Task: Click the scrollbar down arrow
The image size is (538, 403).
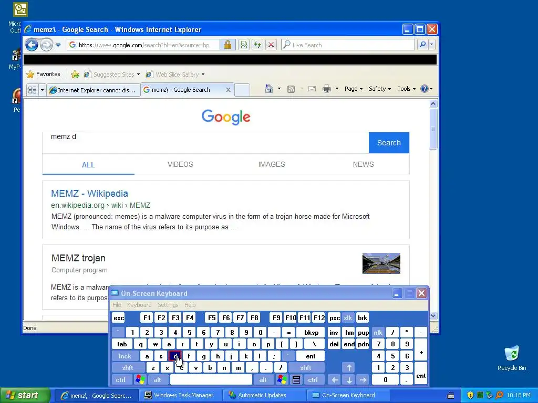Action: coord(433,315)
